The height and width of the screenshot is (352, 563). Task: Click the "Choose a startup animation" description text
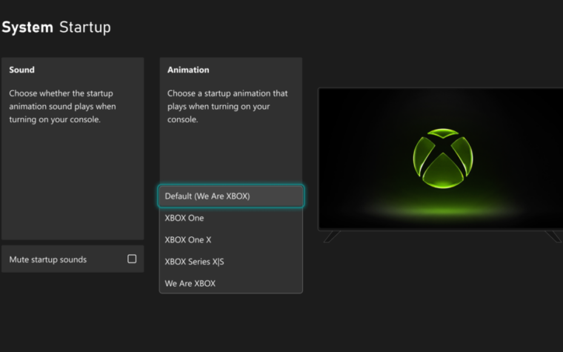tap(227, 106)
